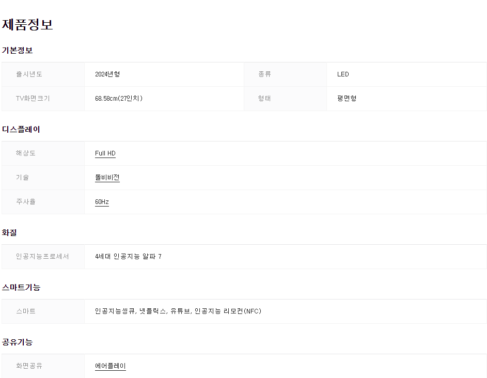Open the 돌비비전 term link
The width and height of the screenshot is (487, 378).
107,178
